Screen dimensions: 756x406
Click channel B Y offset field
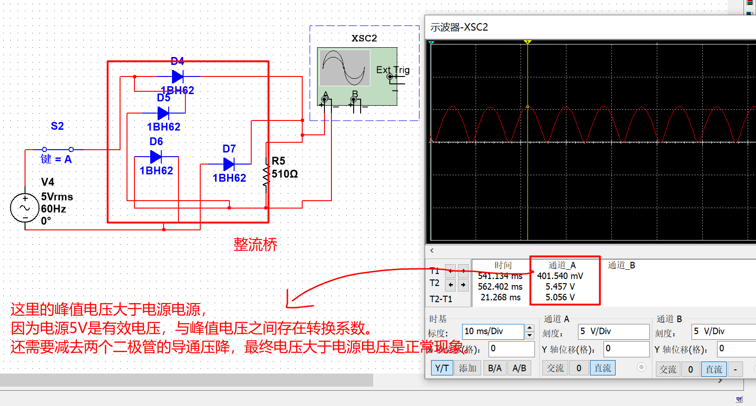pos(737,349)
